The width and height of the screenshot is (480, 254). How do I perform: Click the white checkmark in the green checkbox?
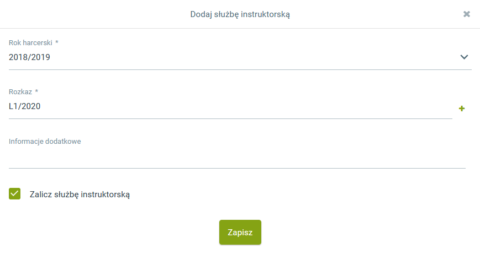coord(15,194)
